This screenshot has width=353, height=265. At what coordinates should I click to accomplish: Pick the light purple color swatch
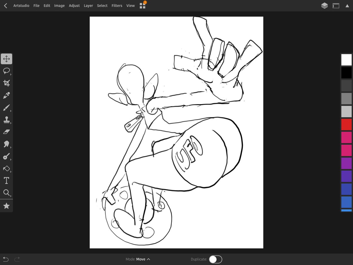tap(347, 163)
